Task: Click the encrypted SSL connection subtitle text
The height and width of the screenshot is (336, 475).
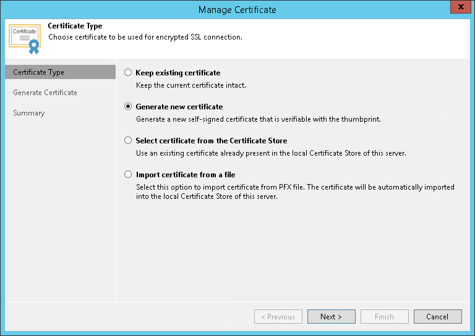Action: pos(145,37)
